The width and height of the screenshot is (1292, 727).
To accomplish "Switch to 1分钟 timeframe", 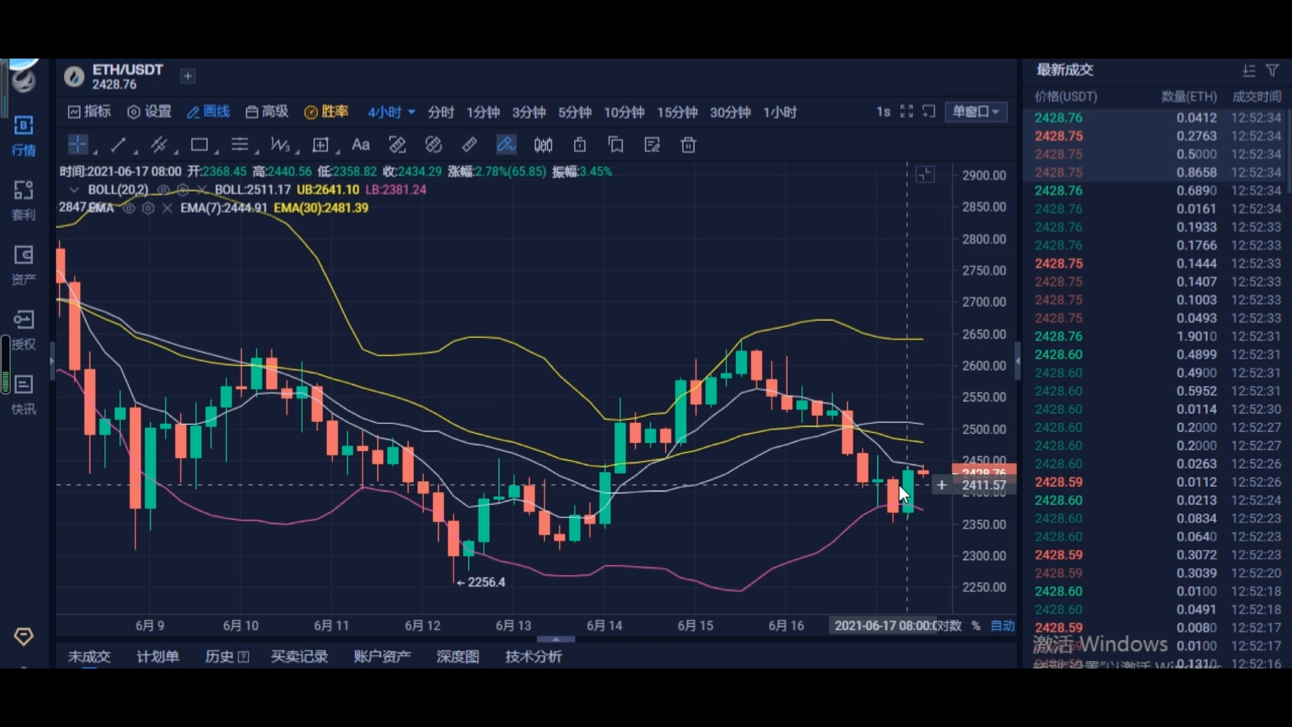I will pyautogui.click(x=483, y=112).
